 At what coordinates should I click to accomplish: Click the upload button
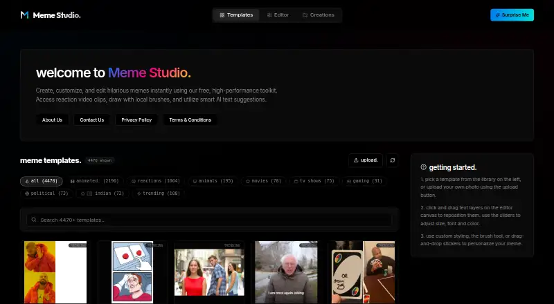pyautogui.click(x=366, y=160)
